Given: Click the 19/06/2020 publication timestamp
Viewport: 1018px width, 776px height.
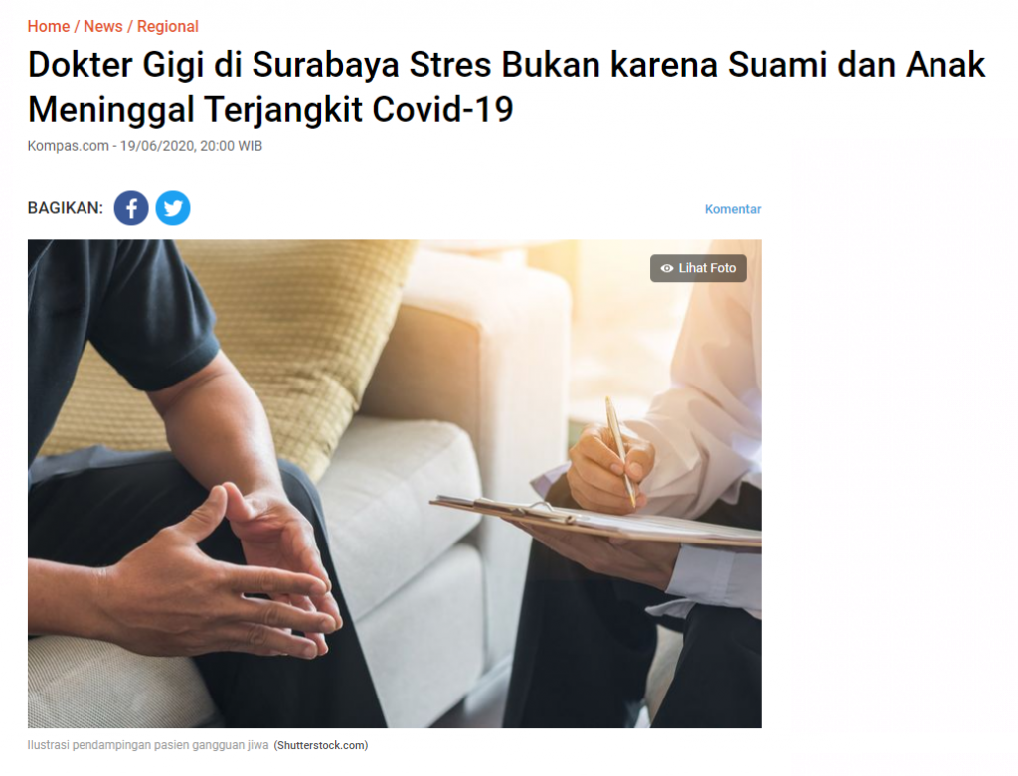Looking at the screenshot, I should click(x=191, y=146).
